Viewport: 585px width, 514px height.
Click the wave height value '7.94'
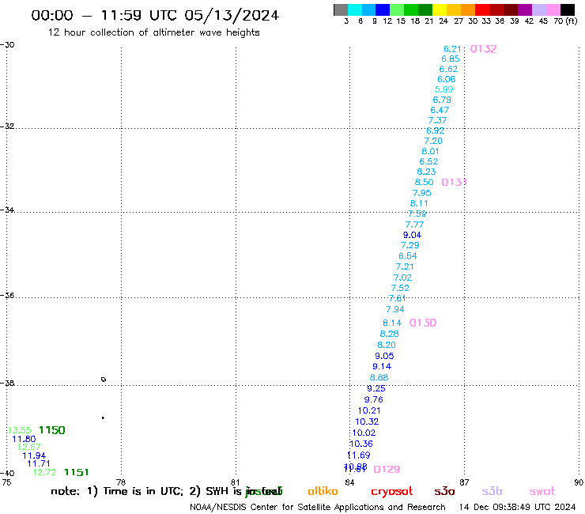pos(395,309)
